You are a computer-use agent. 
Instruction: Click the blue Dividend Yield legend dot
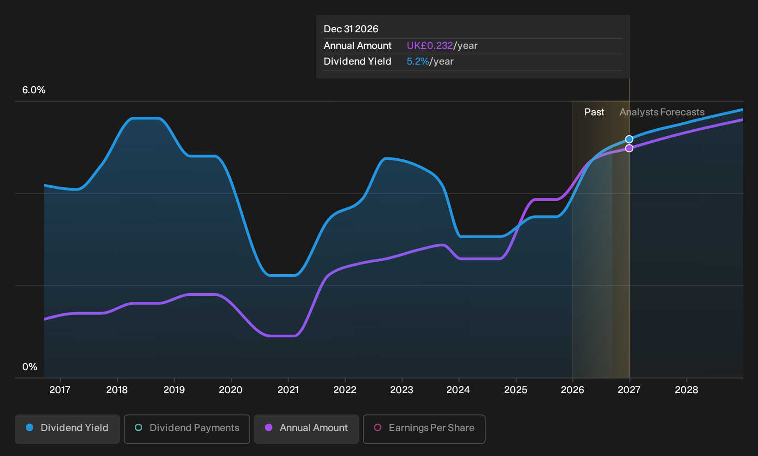pos(30,428)
